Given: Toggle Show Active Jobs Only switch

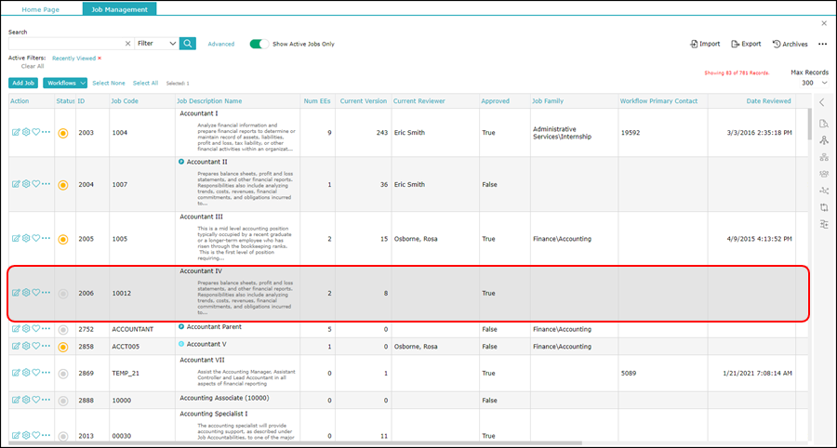Looking at the screenshot, I should point(259,44).
